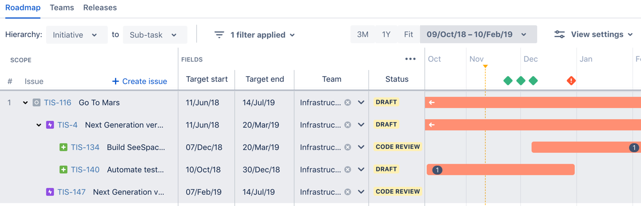Click the TIS-134 story type icon
The image size is (641, 206).
63,147
